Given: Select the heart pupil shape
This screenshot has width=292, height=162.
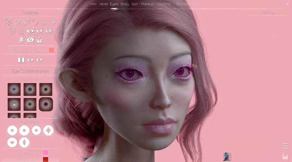Looking at the screenshot, I should [12, 142].
